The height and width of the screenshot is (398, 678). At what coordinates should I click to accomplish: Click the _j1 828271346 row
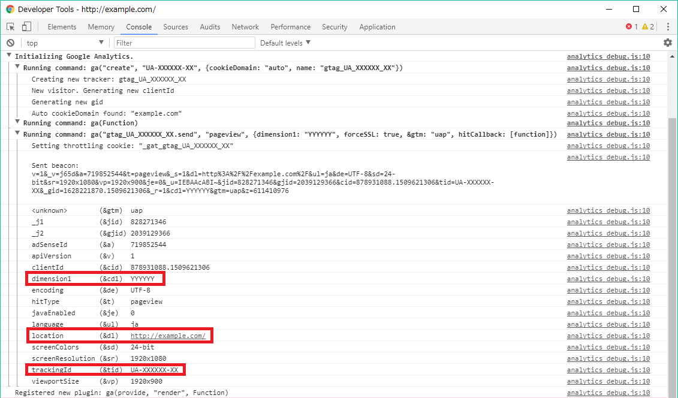point(99,222)
